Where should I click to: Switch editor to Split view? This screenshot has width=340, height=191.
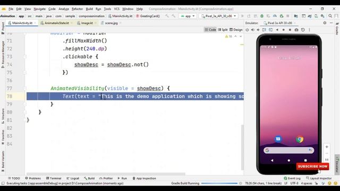tap(223, 30)
